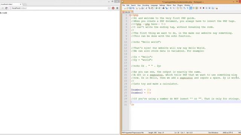241x135 pixels.
Task: Start macro recording with red dot icon
Action: point(200,8)
